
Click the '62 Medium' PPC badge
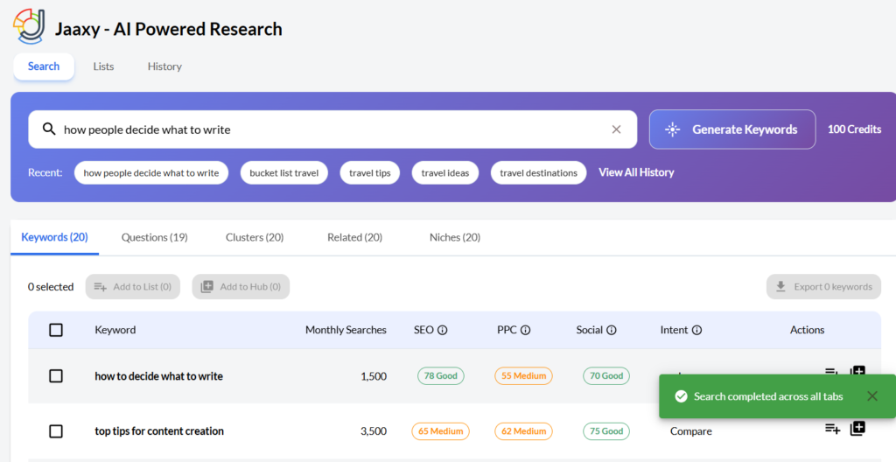tap(523, 431)
